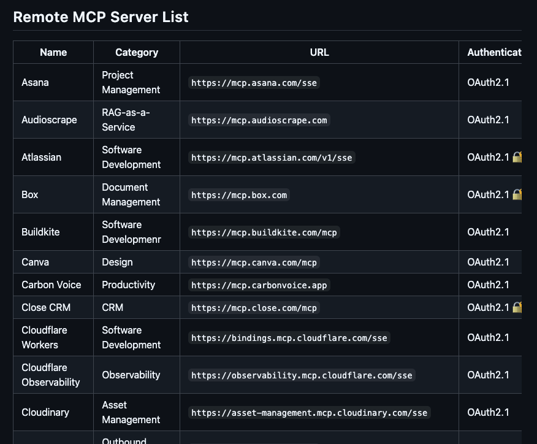Click the https://mcp.box.com URL
The height and width of the screenshot is (444, 537).
click(x=239, y=195)
